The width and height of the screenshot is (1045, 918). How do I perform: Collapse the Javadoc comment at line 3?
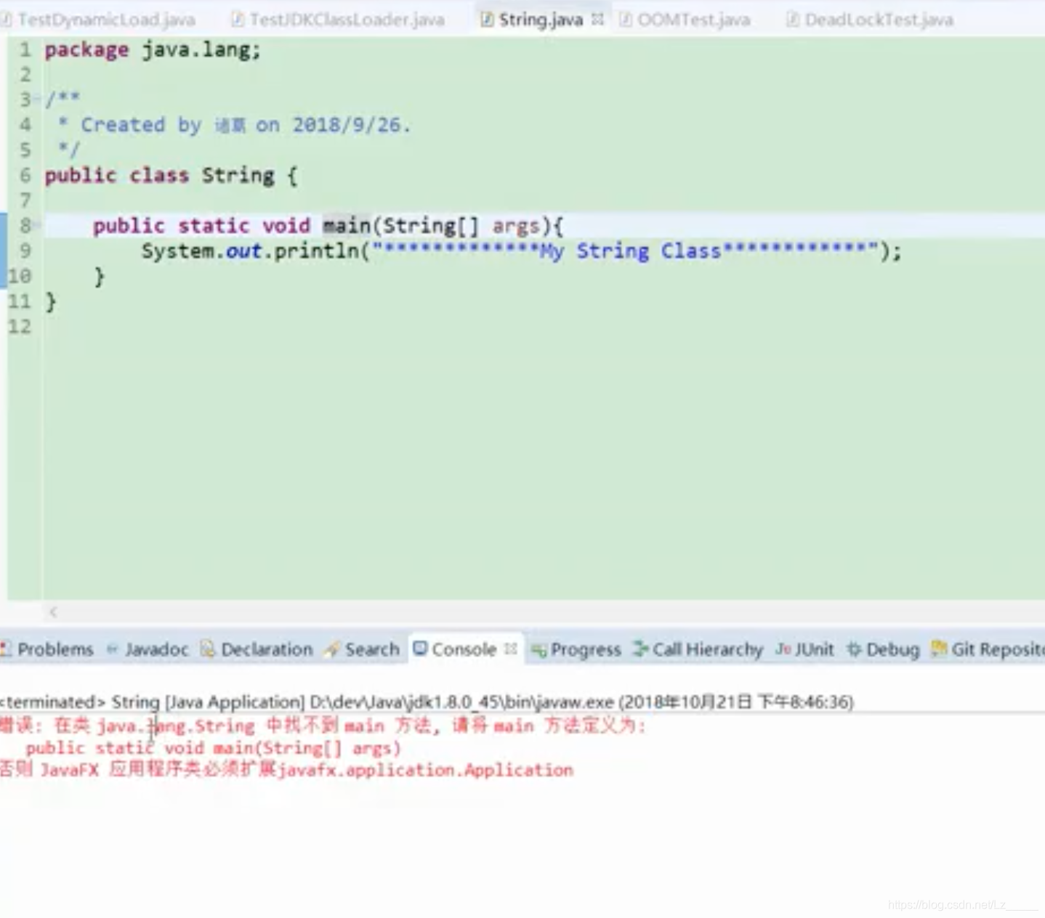pos(37,99)
